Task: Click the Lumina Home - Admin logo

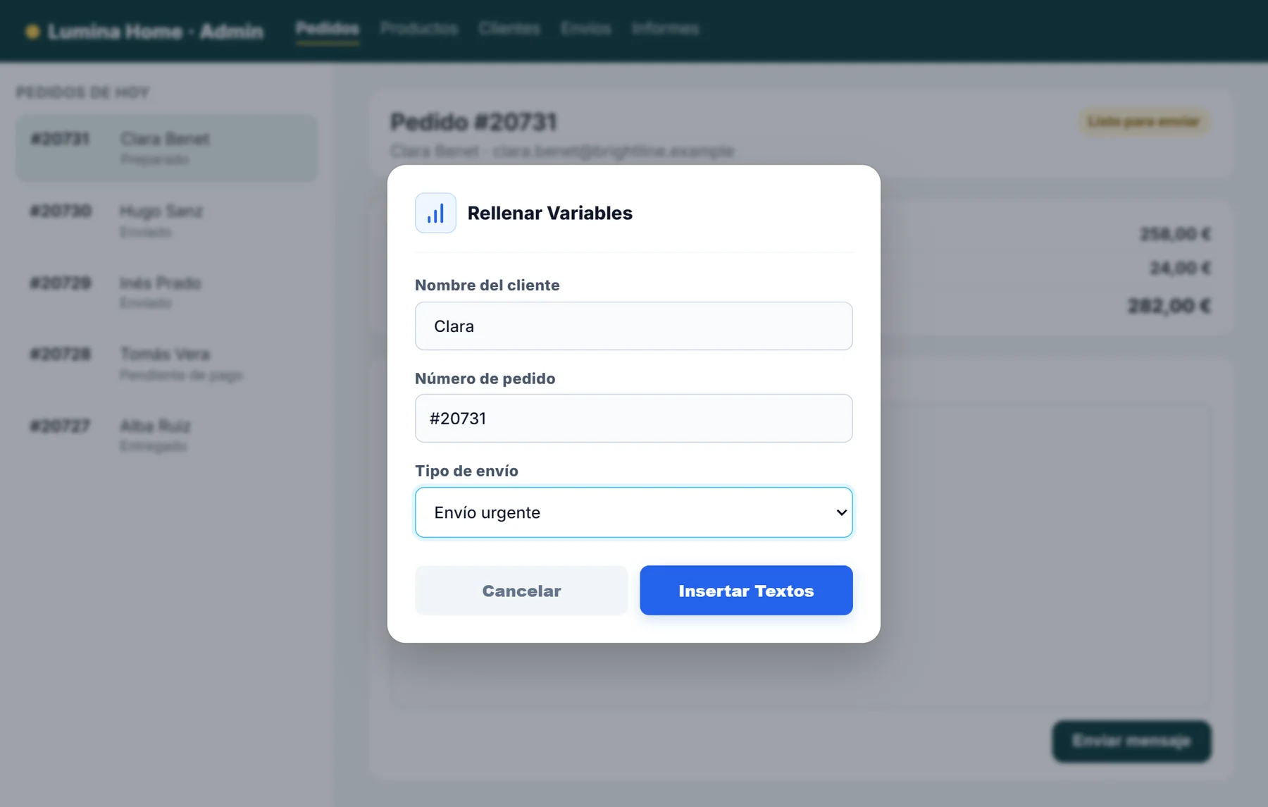Action: click(x=144, y=32)
